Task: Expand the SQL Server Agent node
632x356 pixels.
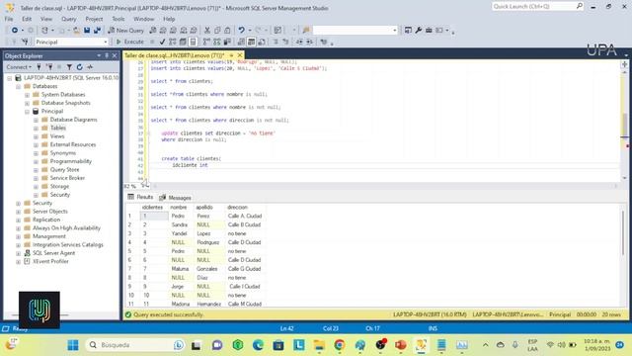Action: click(18, 253)
